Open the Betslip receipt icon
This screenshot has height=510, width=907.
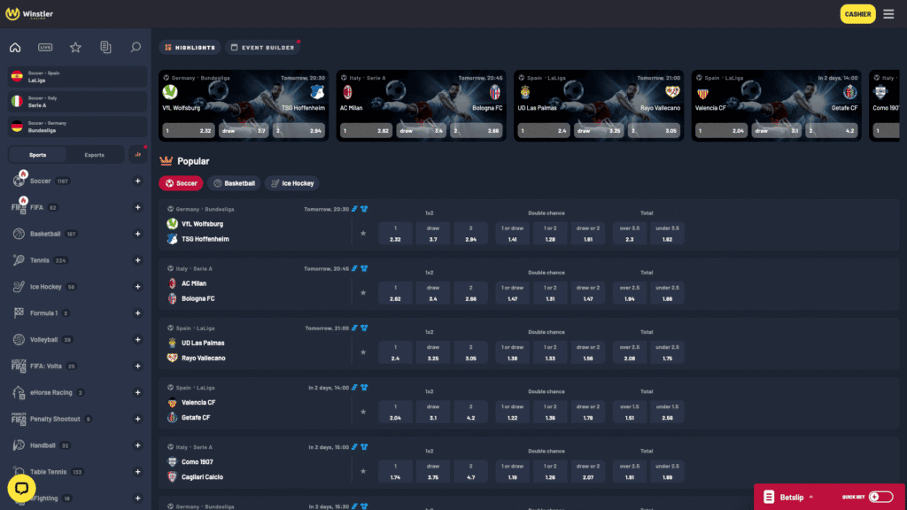click(x=769, y=497)
